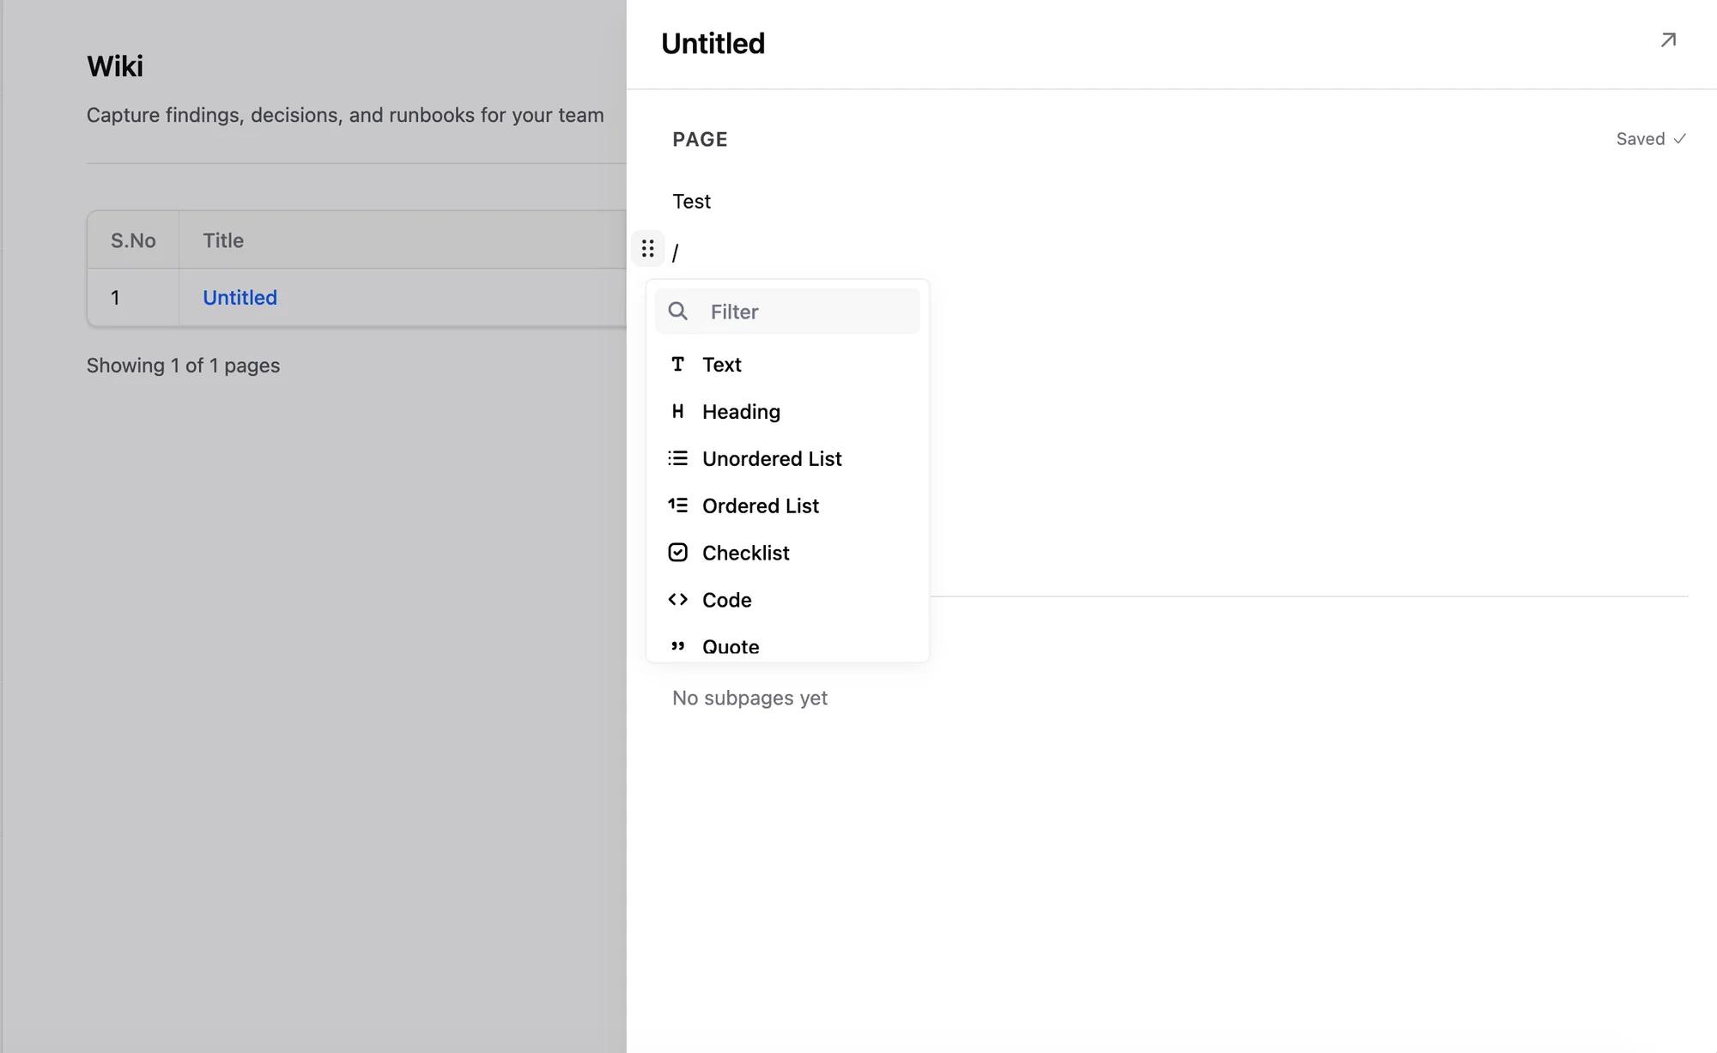This screenshot has width=1717, height=1053.
Task: Insert a Code block
Action: click(787, 601)
